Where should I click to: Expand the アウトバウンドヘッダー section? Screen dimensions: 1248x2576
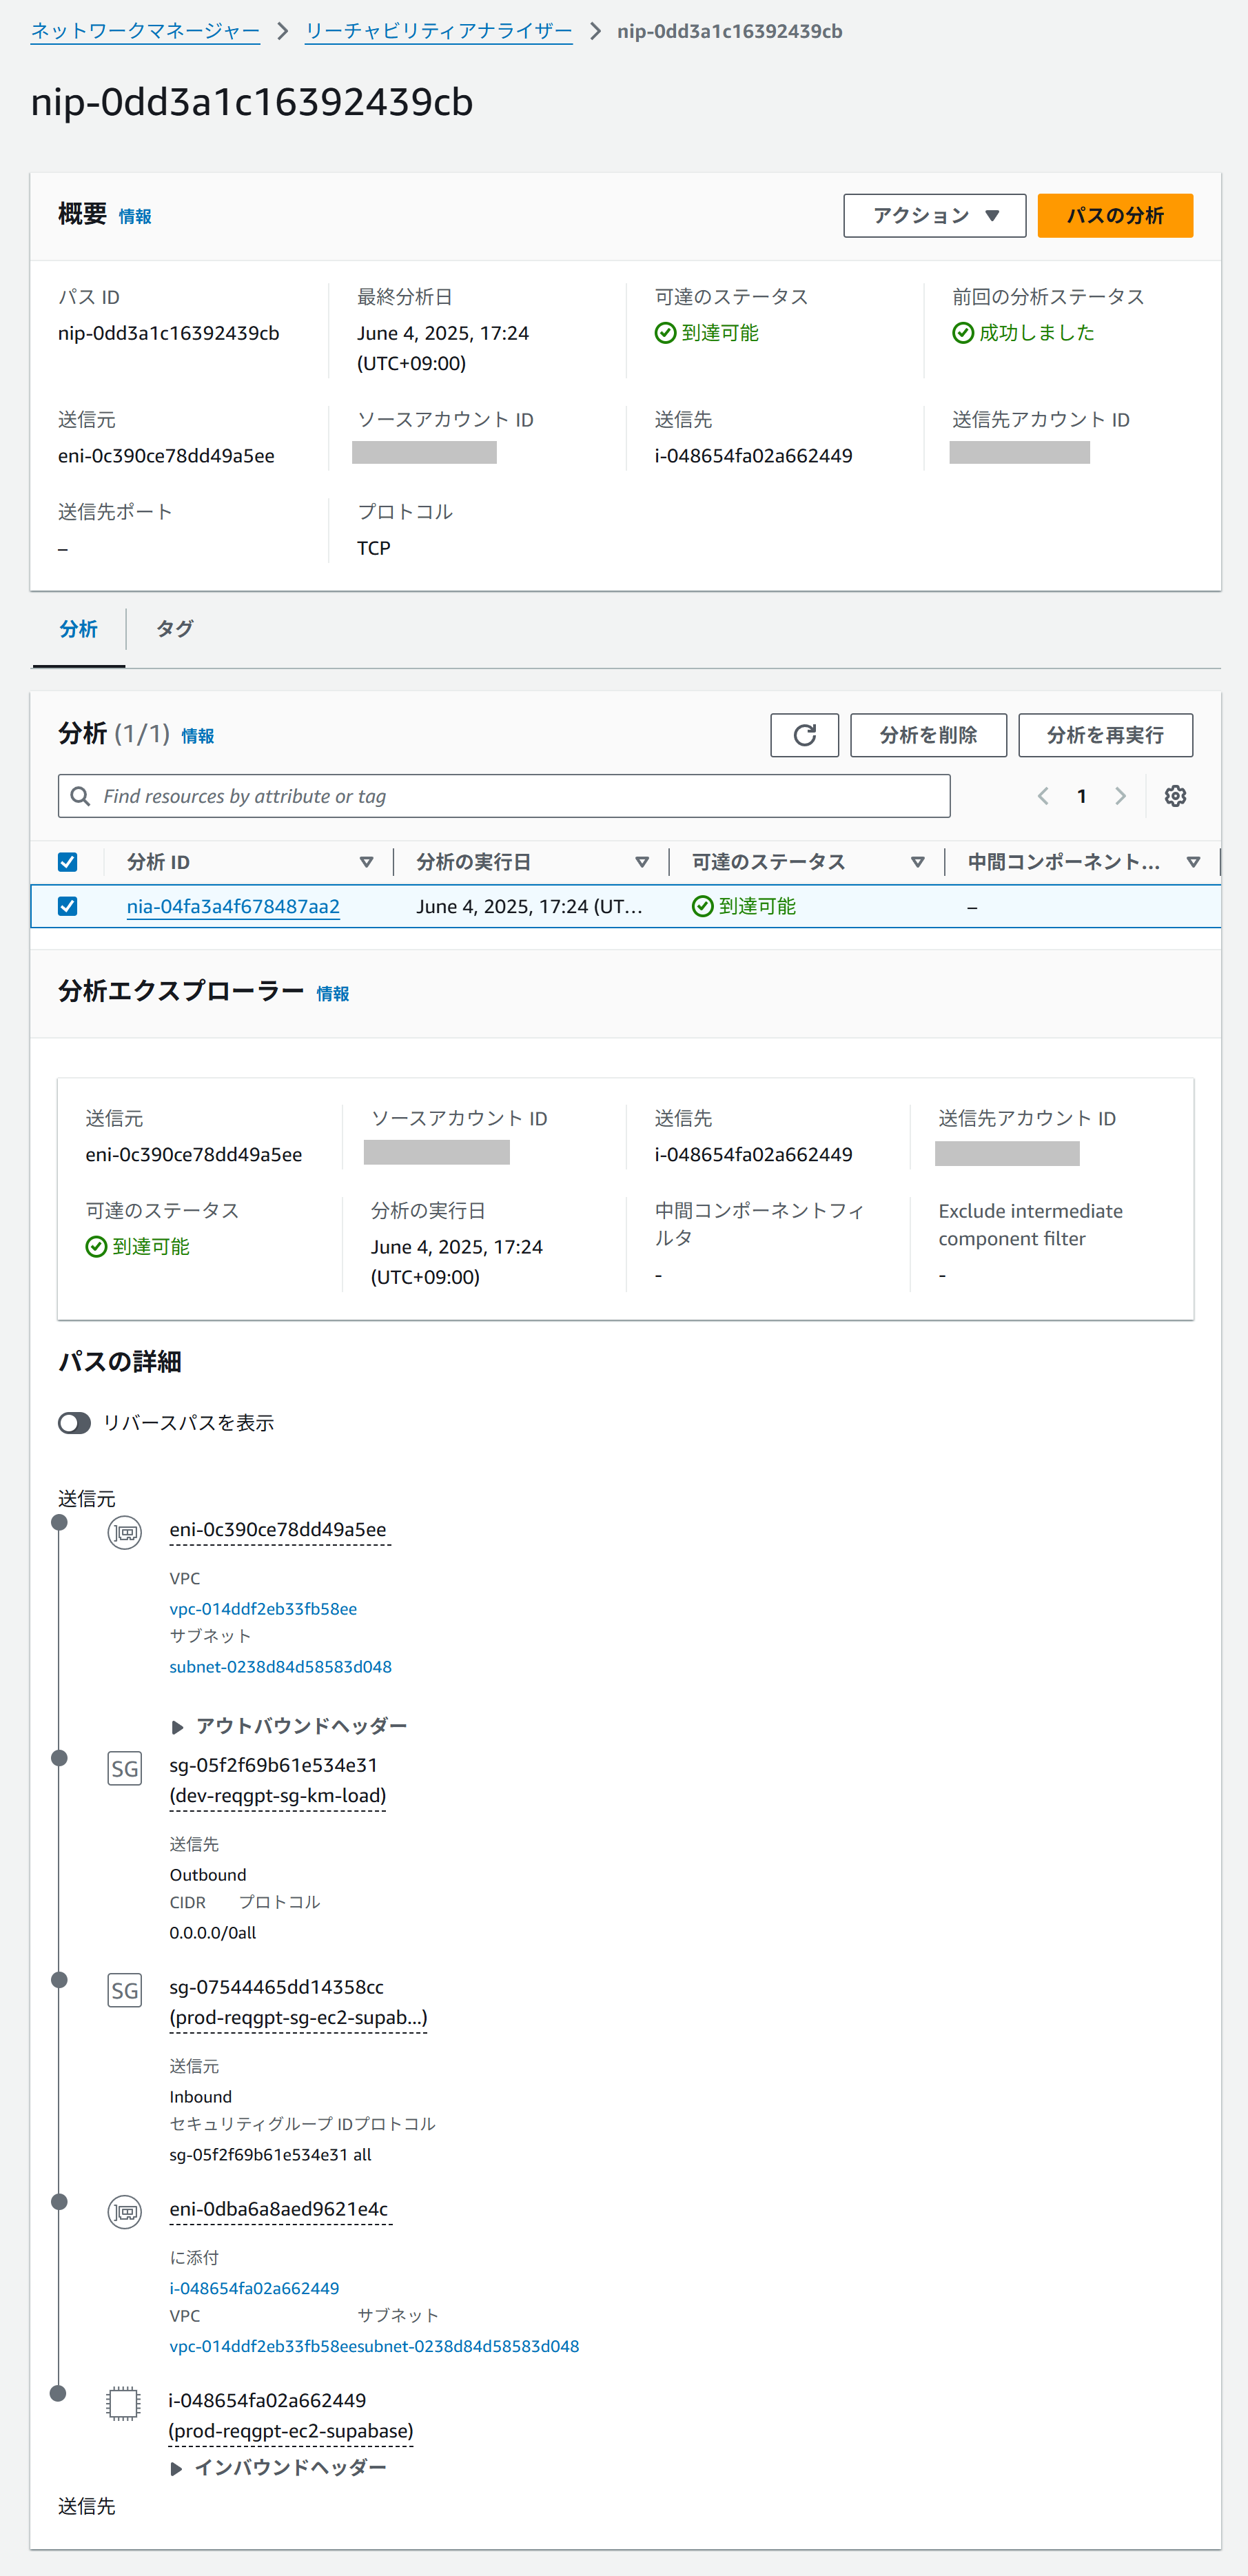tap(289, 1726)
